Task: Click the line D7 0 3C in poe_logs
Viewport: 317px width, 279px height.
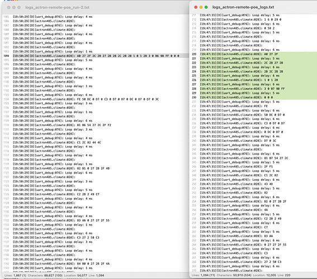Action: pyautogui.click(x=238, y=141)
